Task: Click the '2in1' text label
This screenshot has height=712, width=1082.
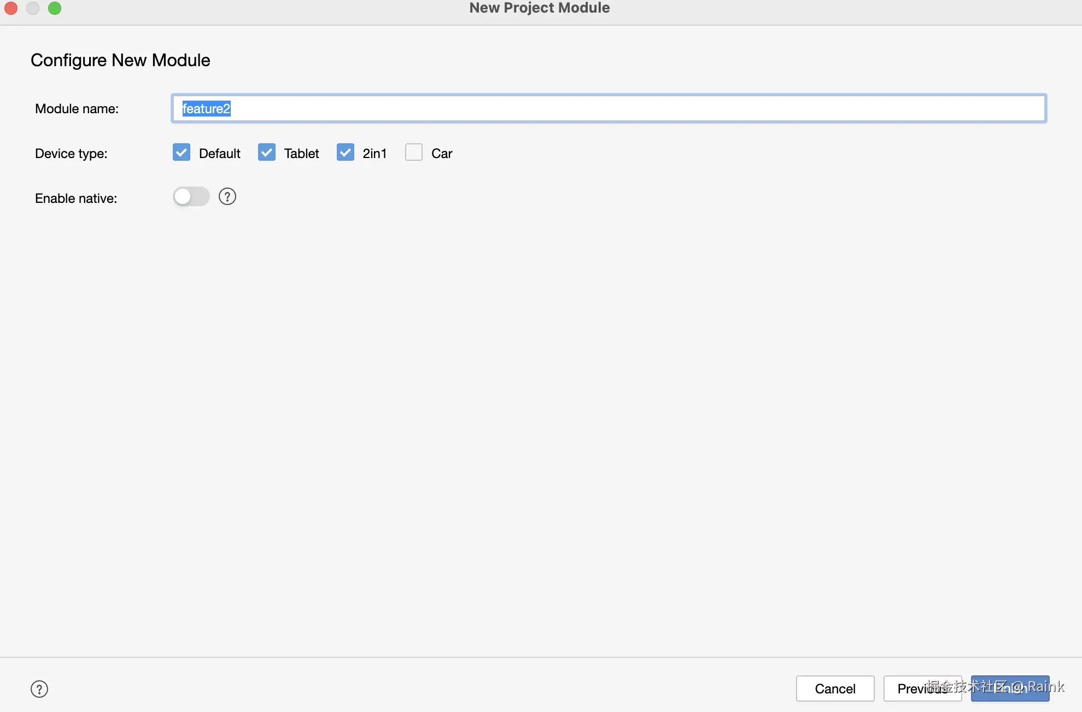Action: [x=375, y=154]
